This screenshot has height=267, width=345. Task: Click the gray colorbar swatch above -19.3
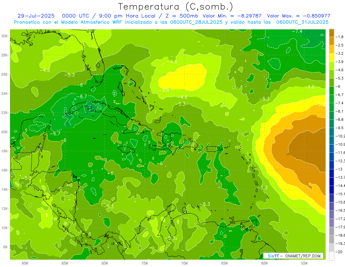pyautogui.click(x=331, y=239)
